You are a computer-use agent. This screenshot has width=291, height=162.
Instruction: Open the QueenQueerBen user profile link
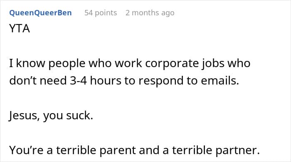point(40,13)
